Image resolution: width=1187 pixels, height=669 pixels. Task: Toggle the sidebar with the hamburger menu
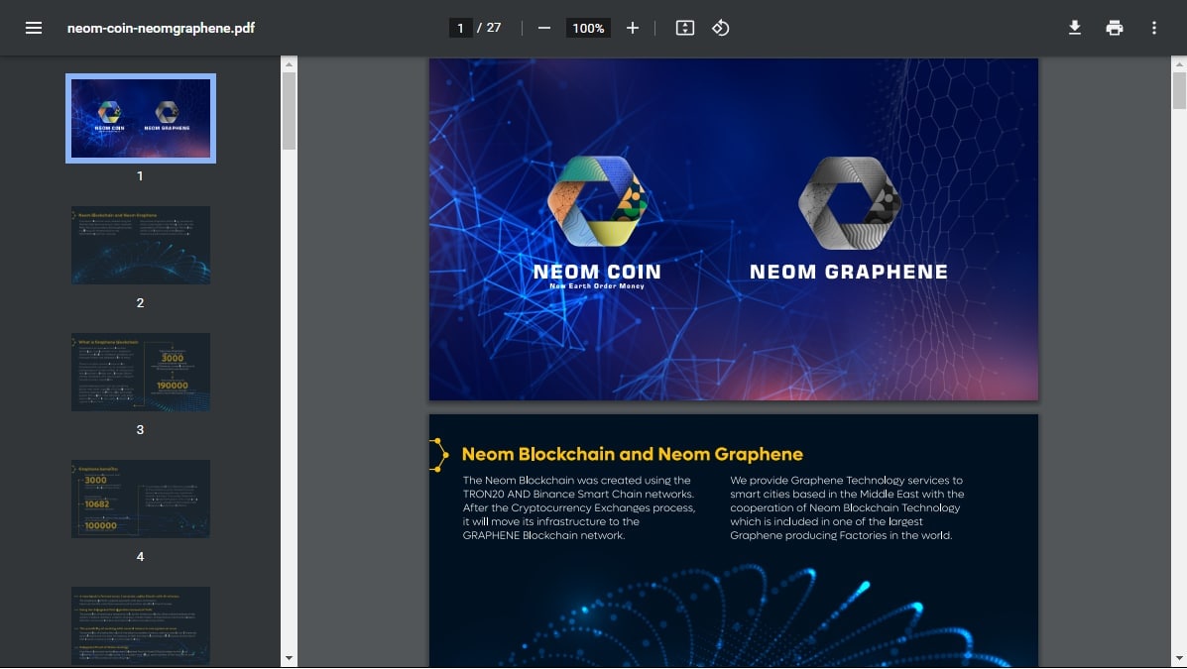coord(34,28)
